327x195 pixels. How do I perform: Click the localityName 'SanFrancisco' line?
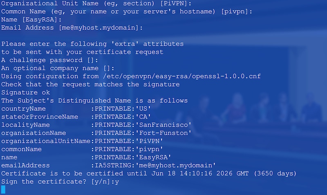pos(96,125)
